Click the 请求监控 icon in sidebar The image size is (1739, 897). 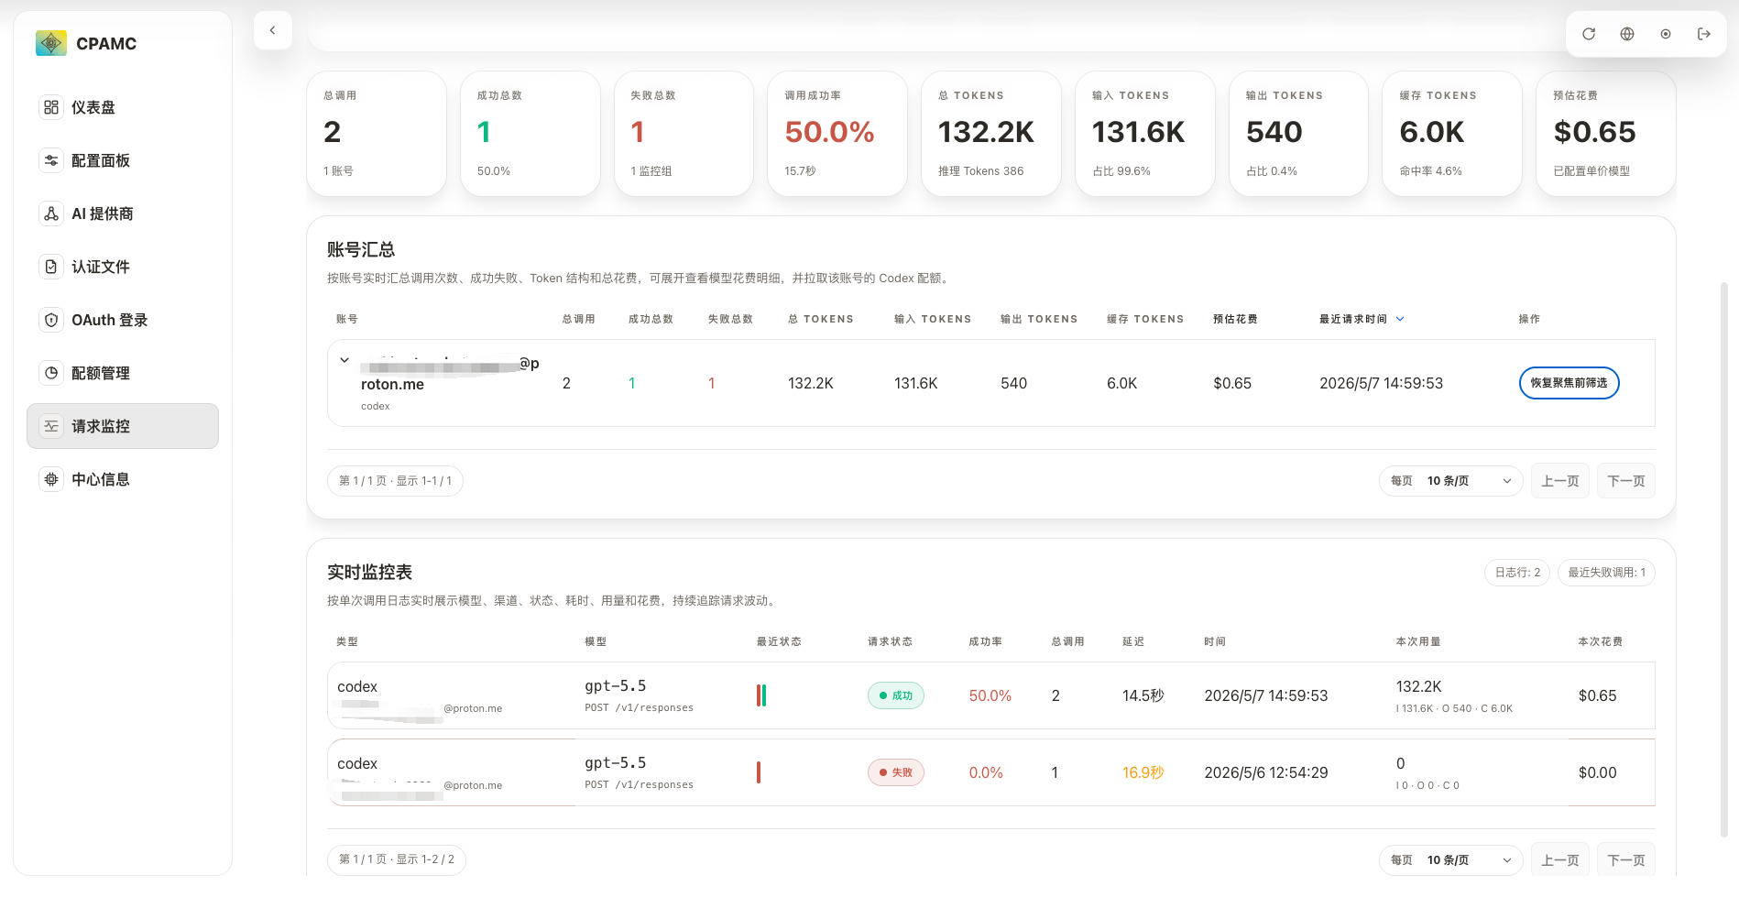coord(51,426)
